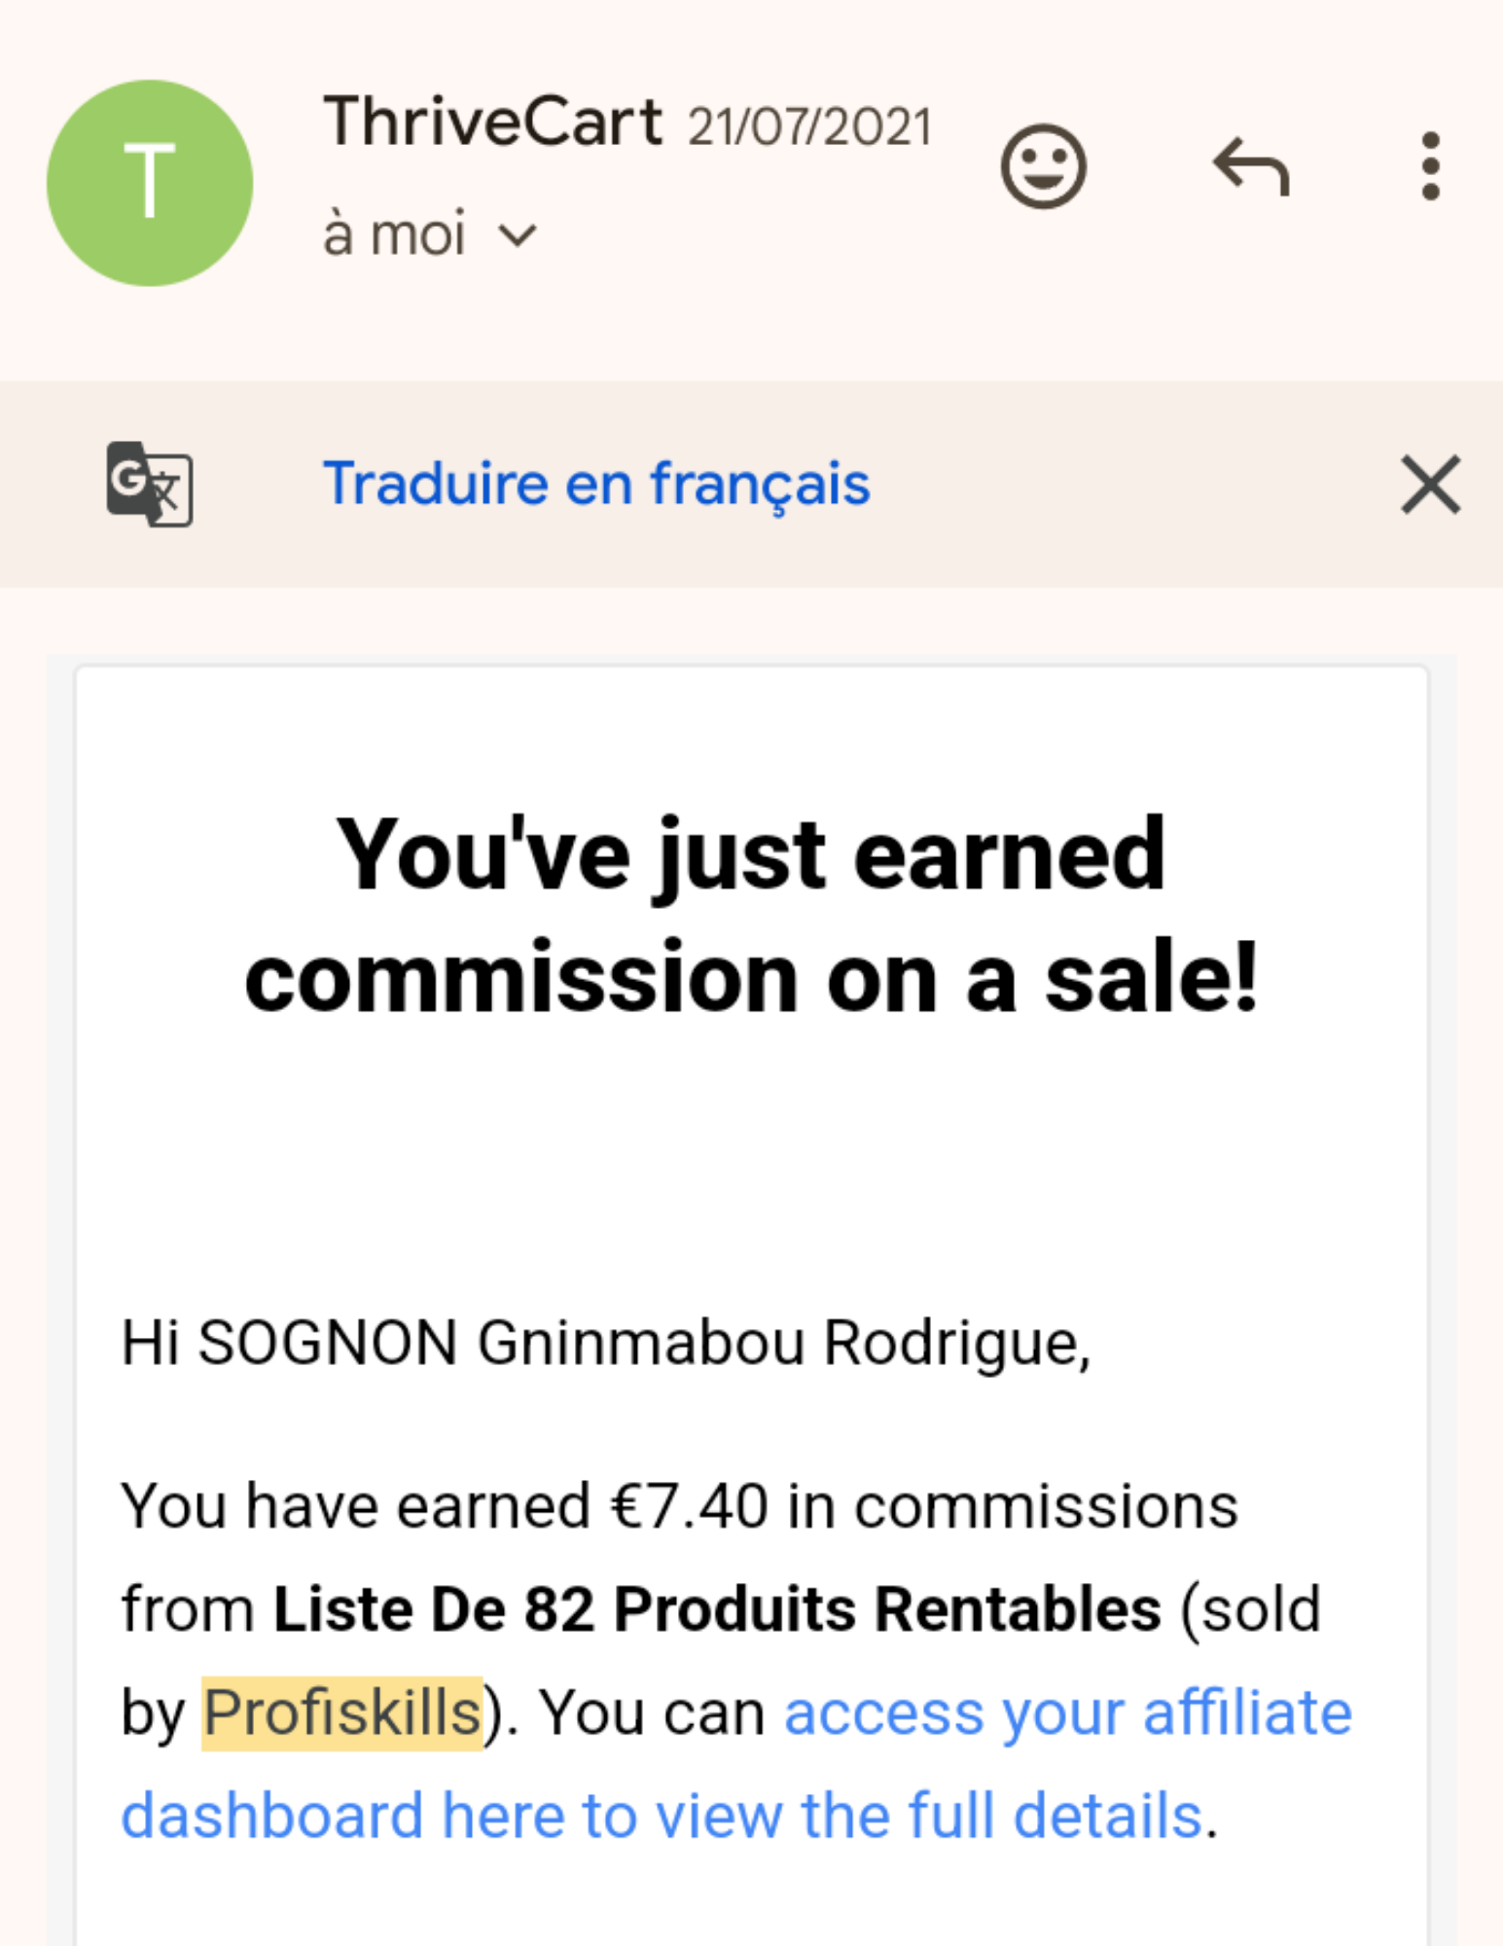Image resolution: width=1503 pixels, height=1946 pixels.
Task: Open the three-dot more options menu
Action: point(1430,166)
